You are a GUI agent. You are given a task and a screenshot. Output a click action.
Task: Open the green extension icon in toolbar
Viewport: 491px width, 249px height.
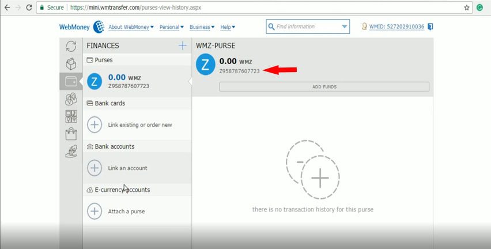coord(479,7)
